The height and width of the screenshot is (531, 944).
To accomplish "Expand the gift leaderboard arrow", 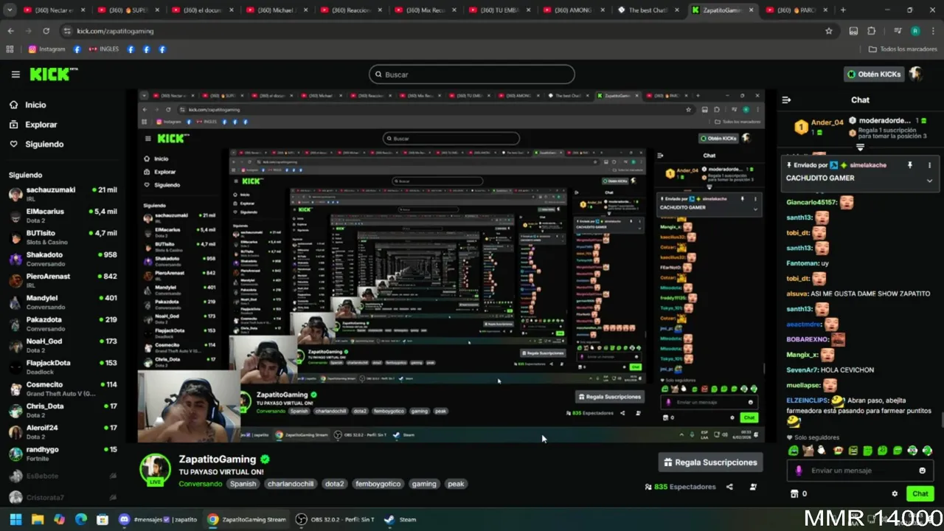I will point(860,148).
